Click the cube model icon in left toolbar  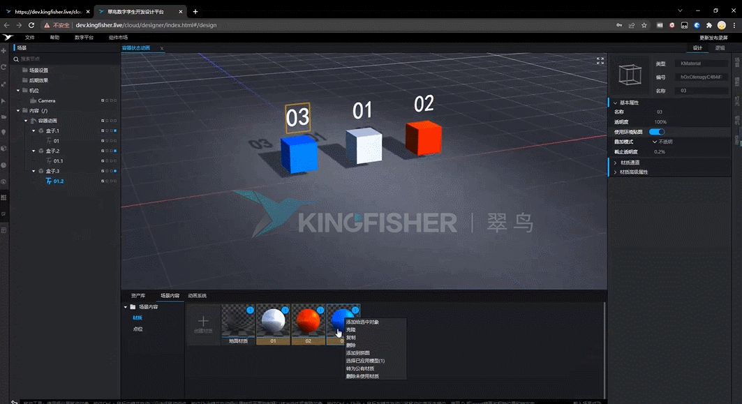[3, 149]
